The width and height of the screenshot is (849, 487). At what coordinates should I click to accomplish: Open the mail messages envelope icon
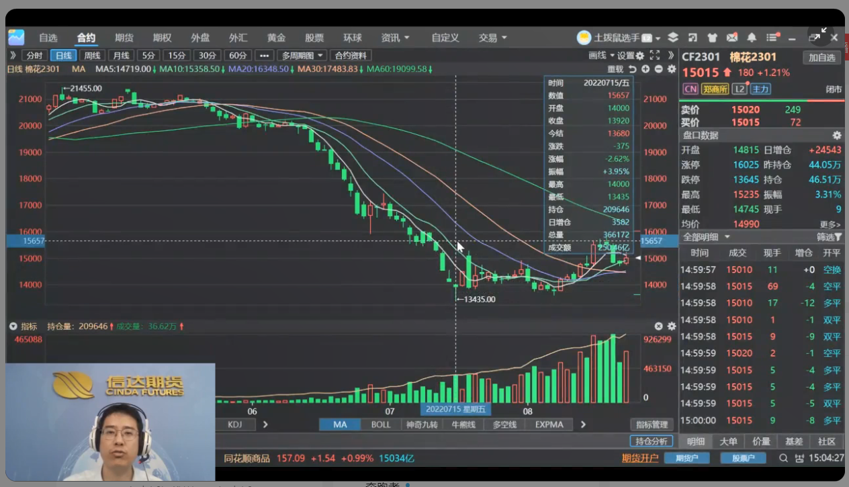[731, 38]
